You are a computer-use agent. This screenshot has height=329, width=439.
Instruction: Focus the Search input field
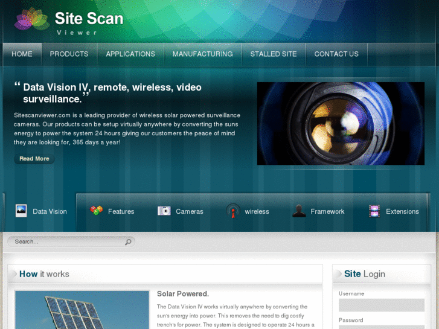pos(71,241)
